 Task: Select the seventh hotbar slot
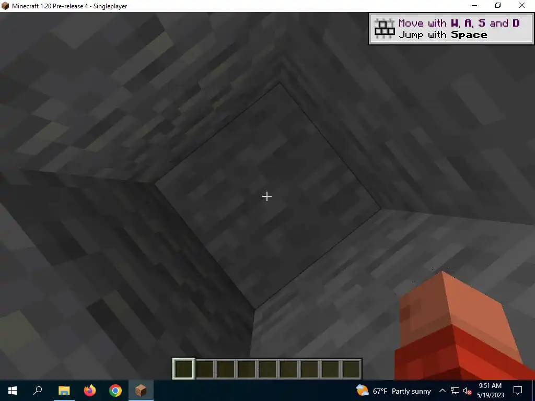(x=309, y=369)
